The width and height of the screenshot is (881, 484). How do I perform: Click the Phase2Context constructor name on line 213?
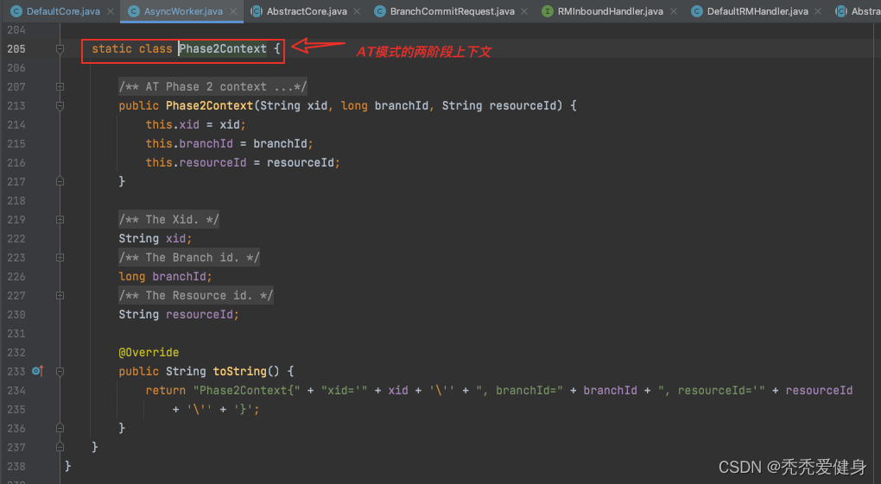coord(210,105)
